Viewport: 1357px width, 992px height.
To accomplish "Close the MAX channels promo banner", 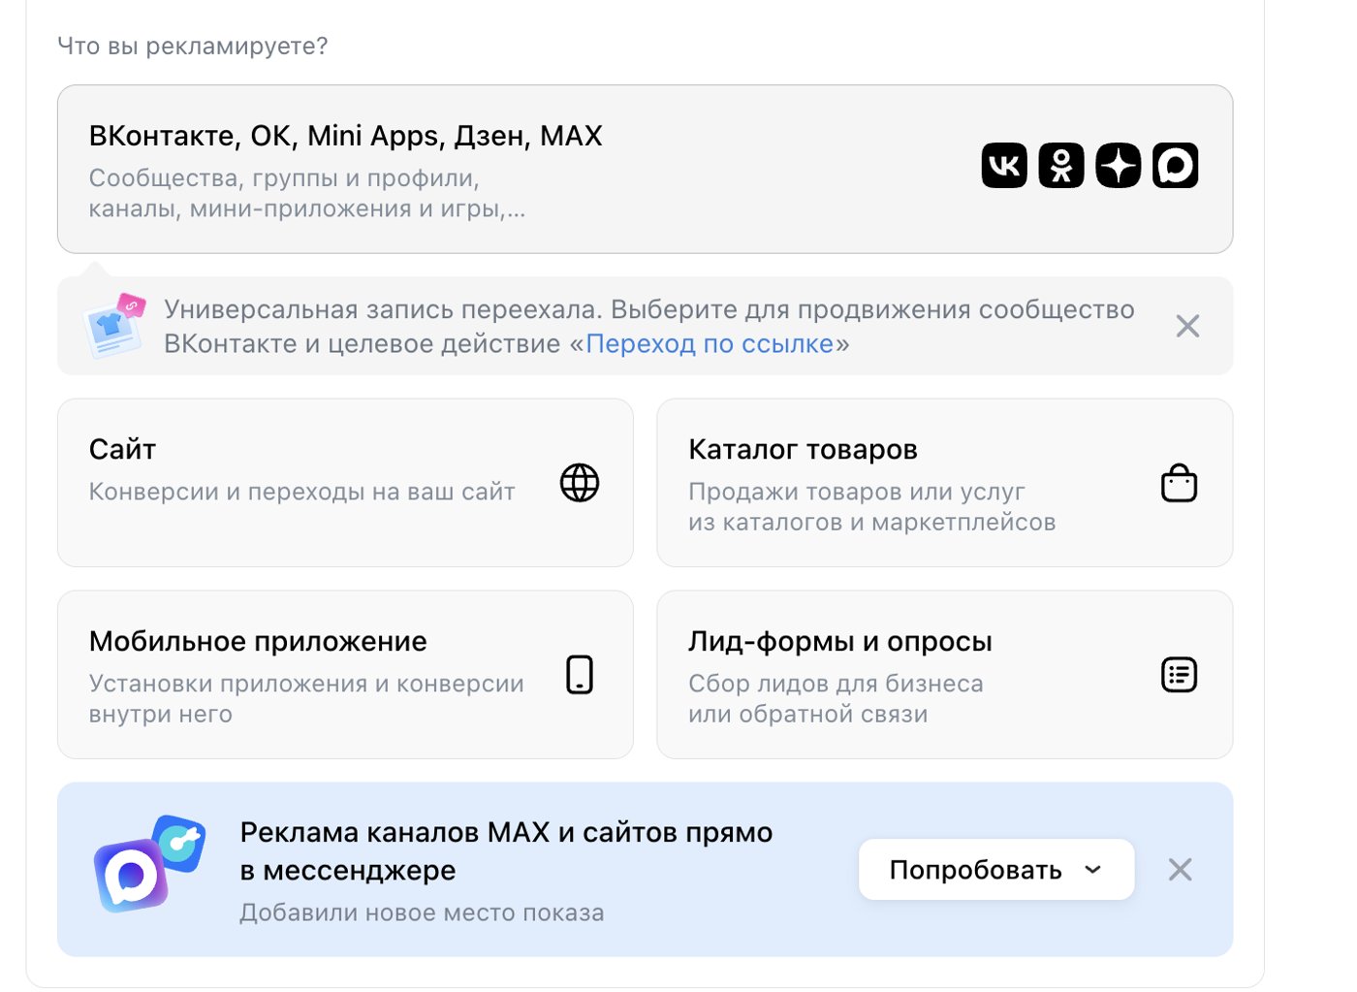I will pos(1180,870).
